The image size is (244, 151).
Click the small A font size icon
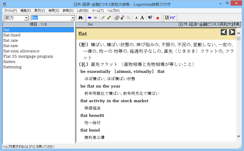(136, 18)
